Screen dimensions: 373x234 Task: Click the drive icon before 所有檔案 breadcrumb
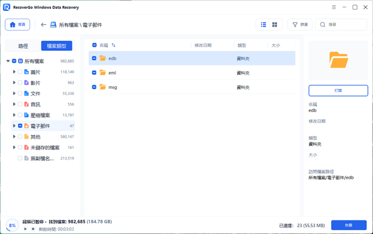(x=53, y=24)
